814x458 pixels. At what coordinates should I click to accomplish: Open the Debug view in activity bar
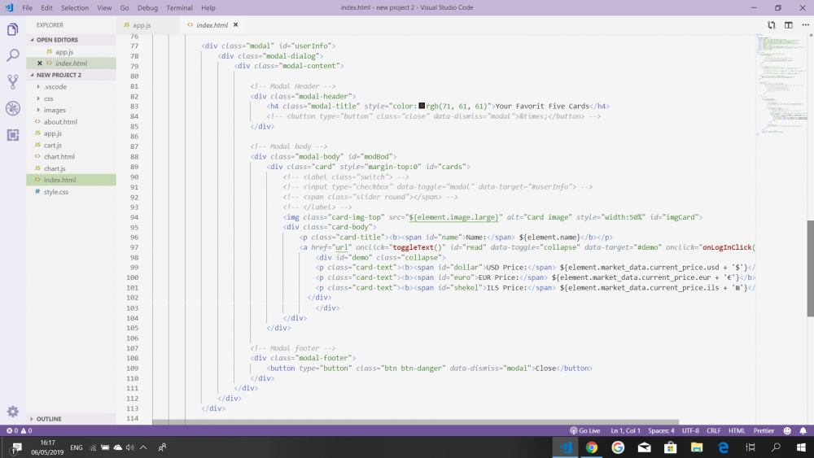13,108
